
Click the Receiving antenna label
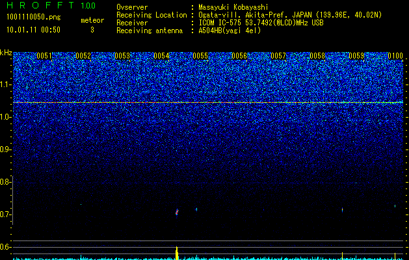150,31
